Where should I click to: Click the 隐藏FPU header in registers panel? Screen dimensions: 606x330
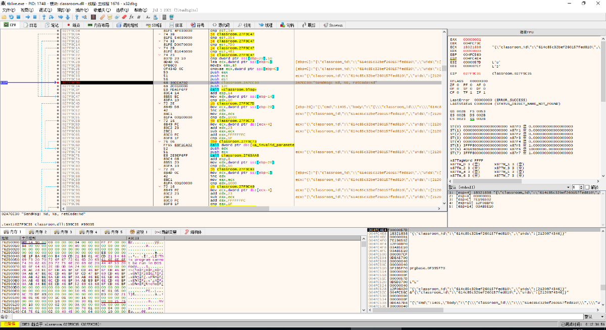coord(527,32)
